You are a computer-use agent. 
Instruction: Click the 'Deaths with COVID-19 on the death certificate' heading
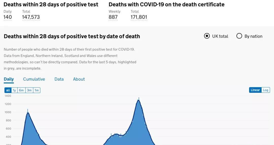166,4
